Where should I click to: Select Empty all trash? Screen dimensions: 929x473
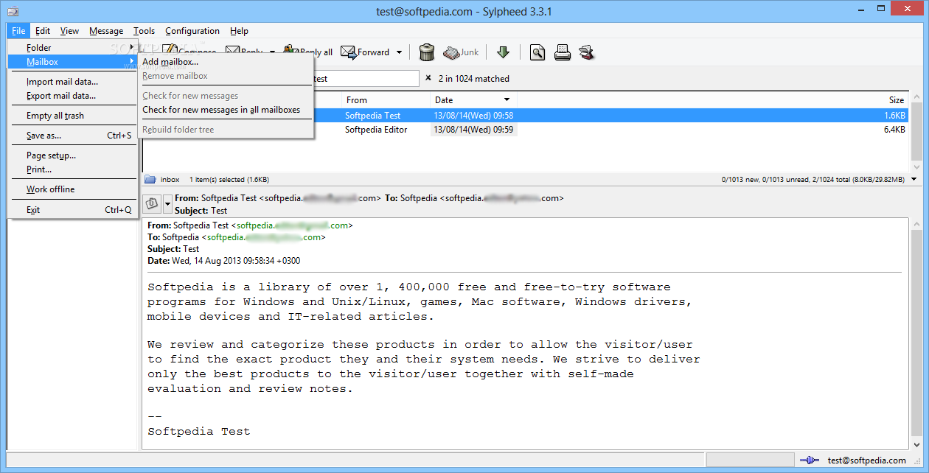[73, 116]
